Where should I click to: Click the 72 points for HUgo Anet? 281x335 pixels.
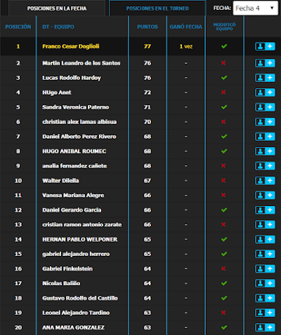(148, 93)
